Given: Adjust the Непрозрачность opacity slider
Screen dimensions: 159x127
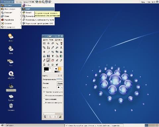Looking at the screenshot, I should [x=60, y=79].
